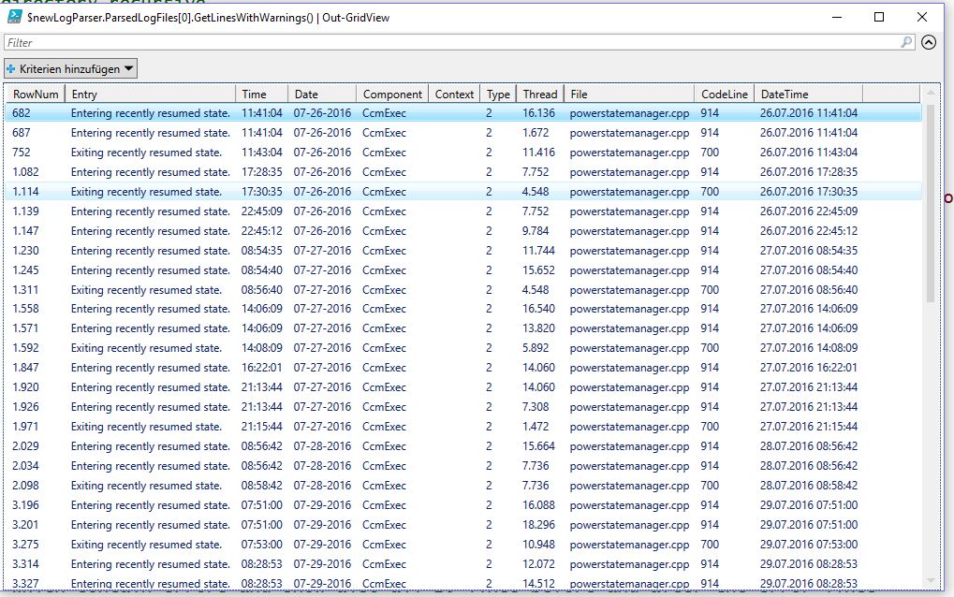This screenshot has width=954, height=597.
Task: Close the Out-GridView window
Action: point(922,17)
